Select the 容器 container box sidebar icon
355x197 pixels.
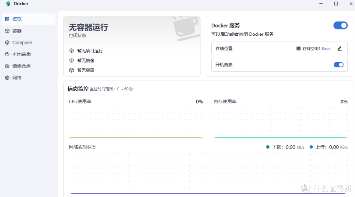coord(7,31)
